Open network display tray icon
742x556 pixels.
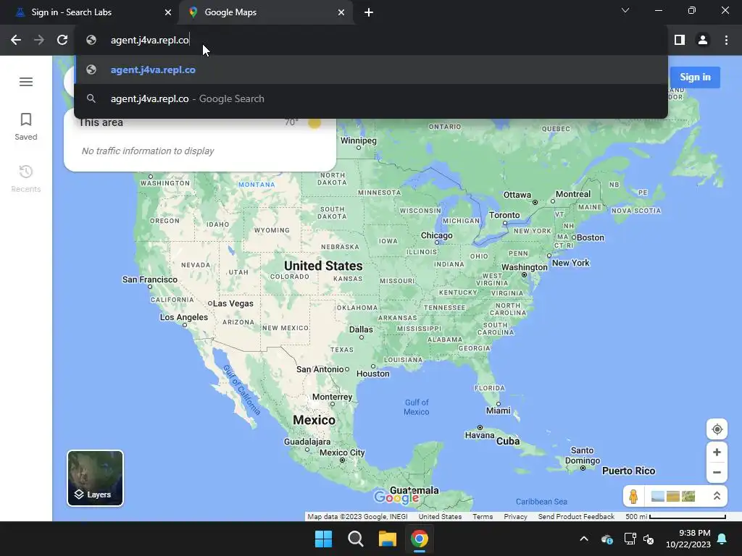630,539
